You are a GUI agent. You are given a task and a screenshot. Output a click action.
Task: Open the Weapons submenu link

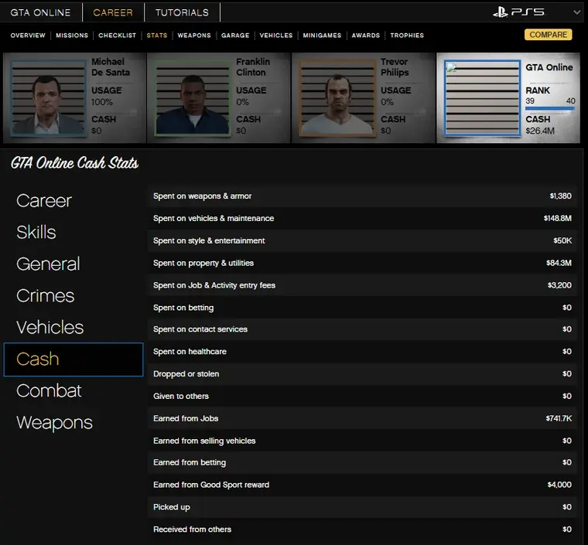tap(194, 36)
